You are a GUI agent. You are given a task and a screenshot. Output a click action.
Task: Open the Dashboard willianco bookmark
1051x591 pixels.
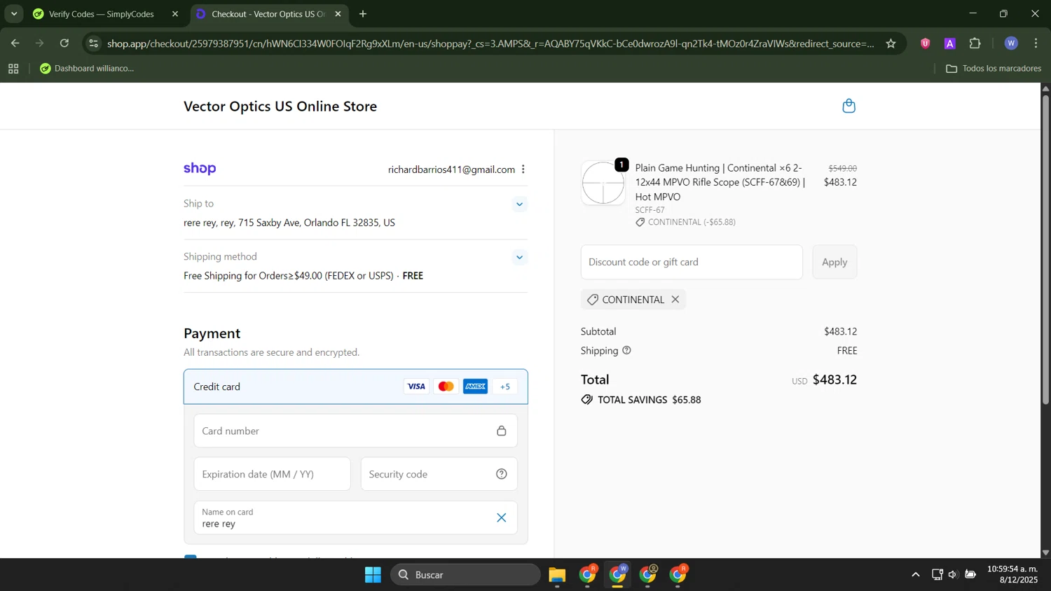click(87, 69)
